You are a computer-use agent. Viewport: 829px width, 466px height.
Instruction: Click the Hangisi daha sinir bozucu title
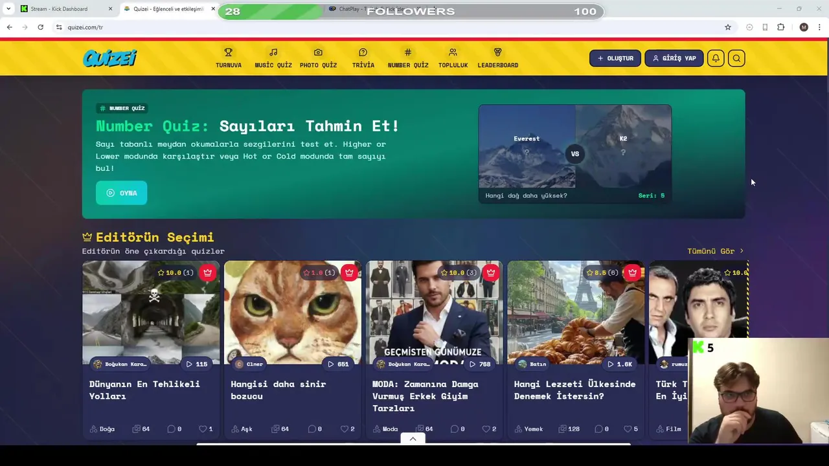click(278, 390)
